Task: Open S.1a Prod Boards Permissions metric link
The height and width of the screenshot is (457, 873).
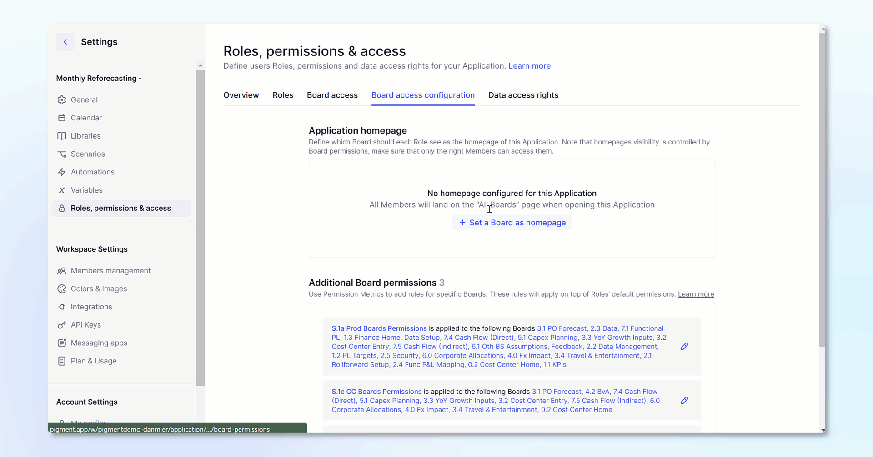Action: coord(379,328)
